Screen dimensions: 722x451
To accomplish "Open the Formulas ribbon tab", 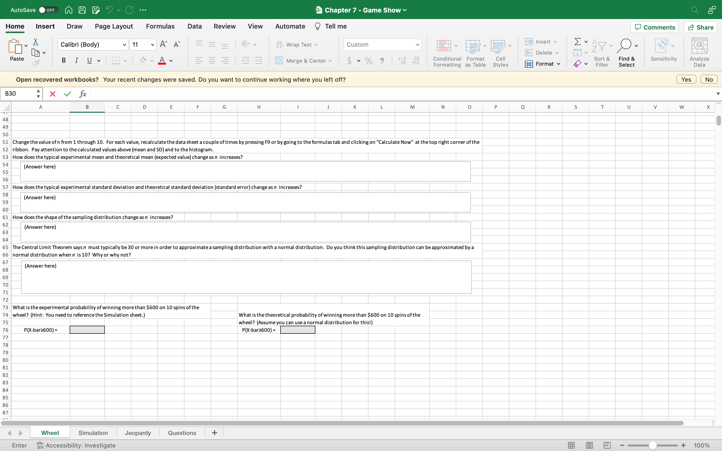I will pos(160,26).
